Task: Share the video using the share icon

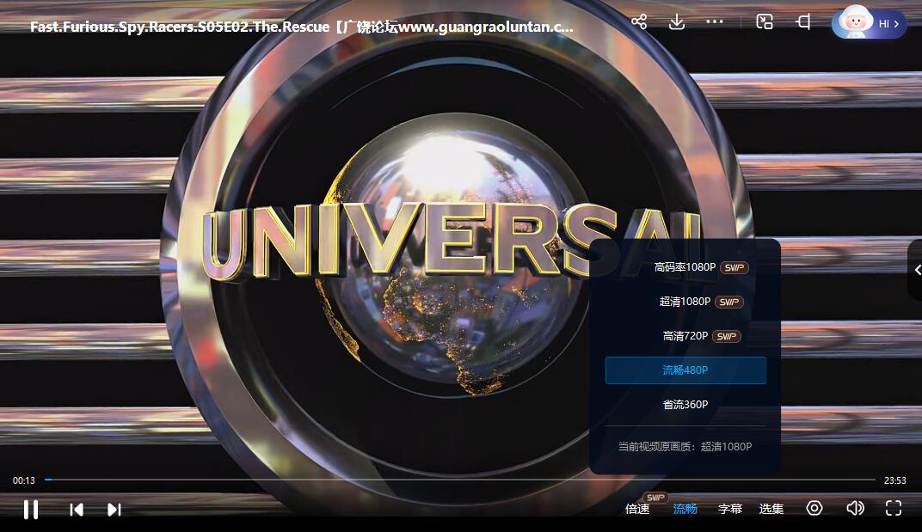Action: 639,22
